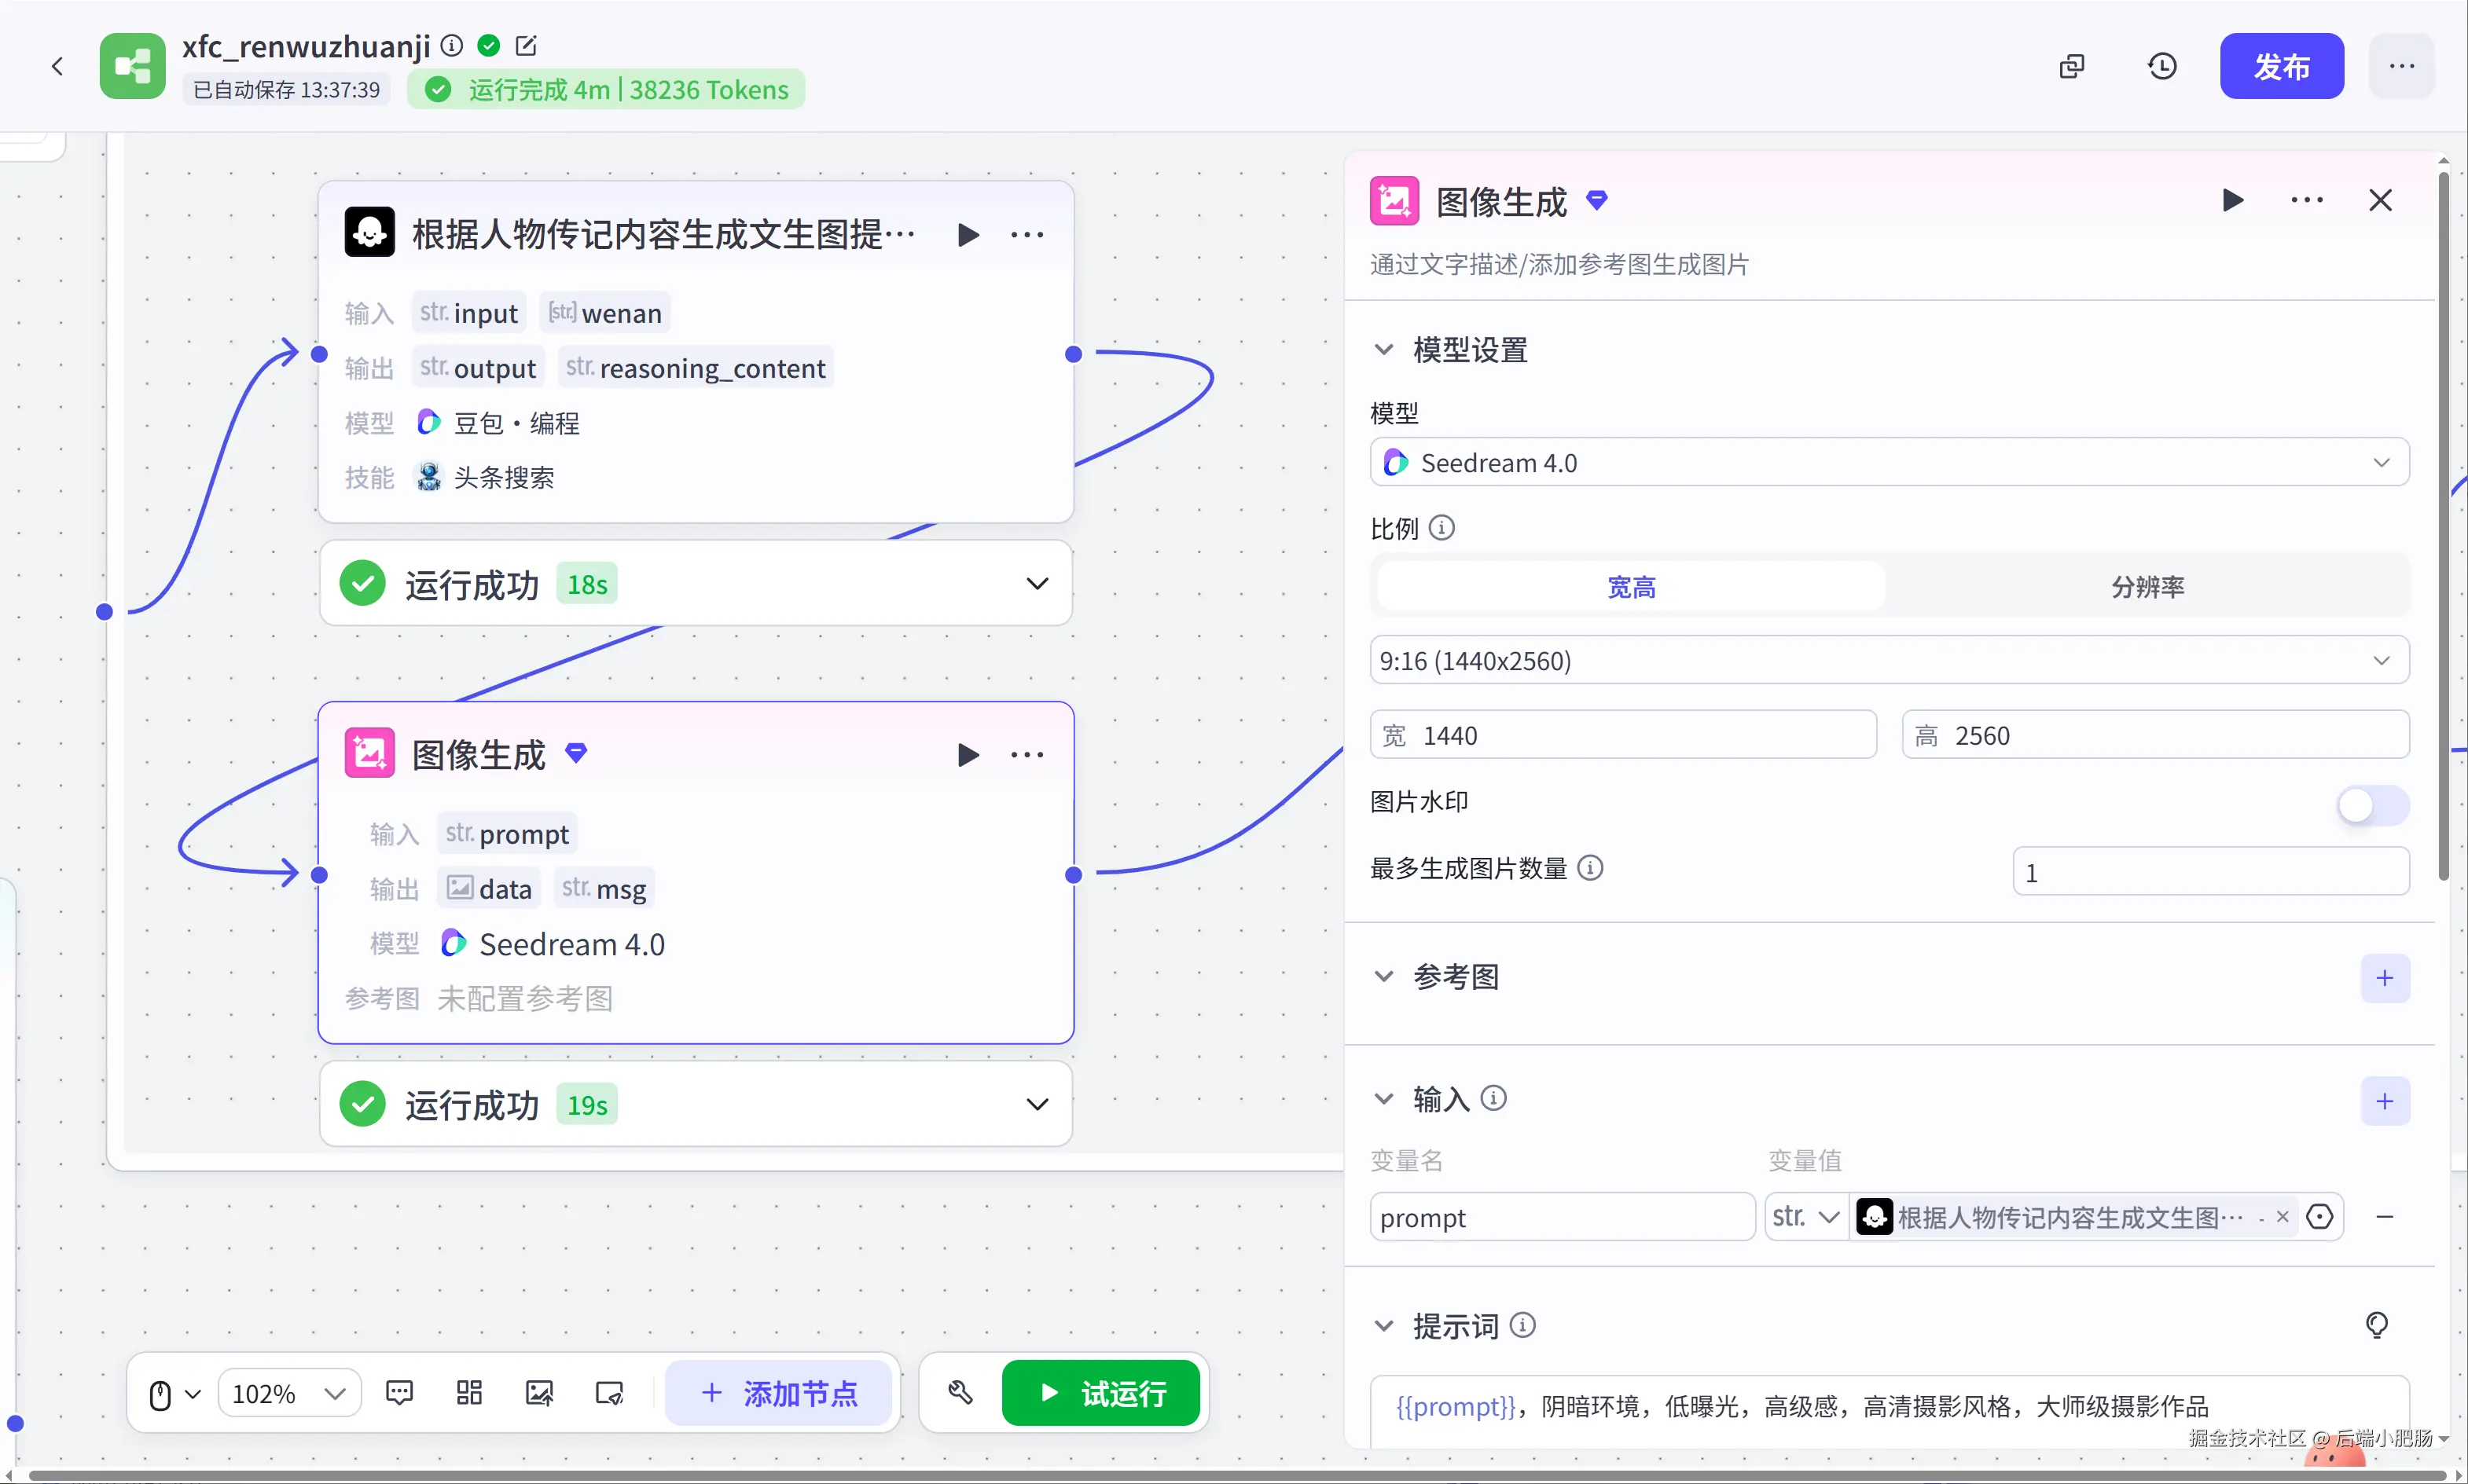Click the duplicate workflow icon in header
The image size is (2468, 1484).
coord(2072,66)
